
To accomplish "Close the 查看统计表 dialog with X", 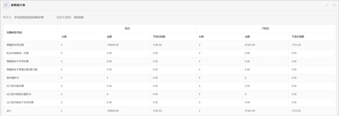I will pyautogui.click(x=334, y=5).
